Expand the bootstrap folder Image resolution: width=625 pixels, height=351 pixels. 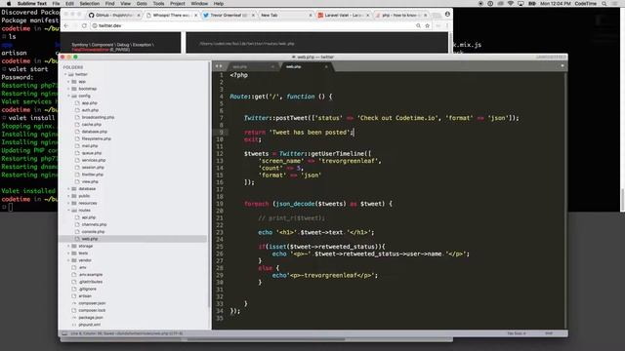click(x=68, y=89)
